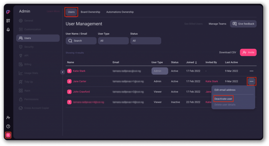Viewport: 269px width, 146px height.
Task: Click the invite people icon in left rail
Action: coord(8,118)
